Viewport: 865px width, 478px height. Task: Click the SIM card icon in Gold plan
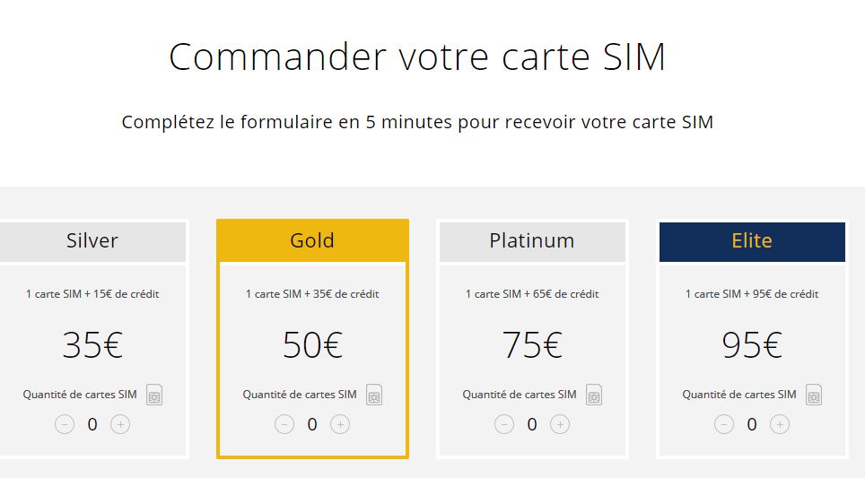coord(374,395)
